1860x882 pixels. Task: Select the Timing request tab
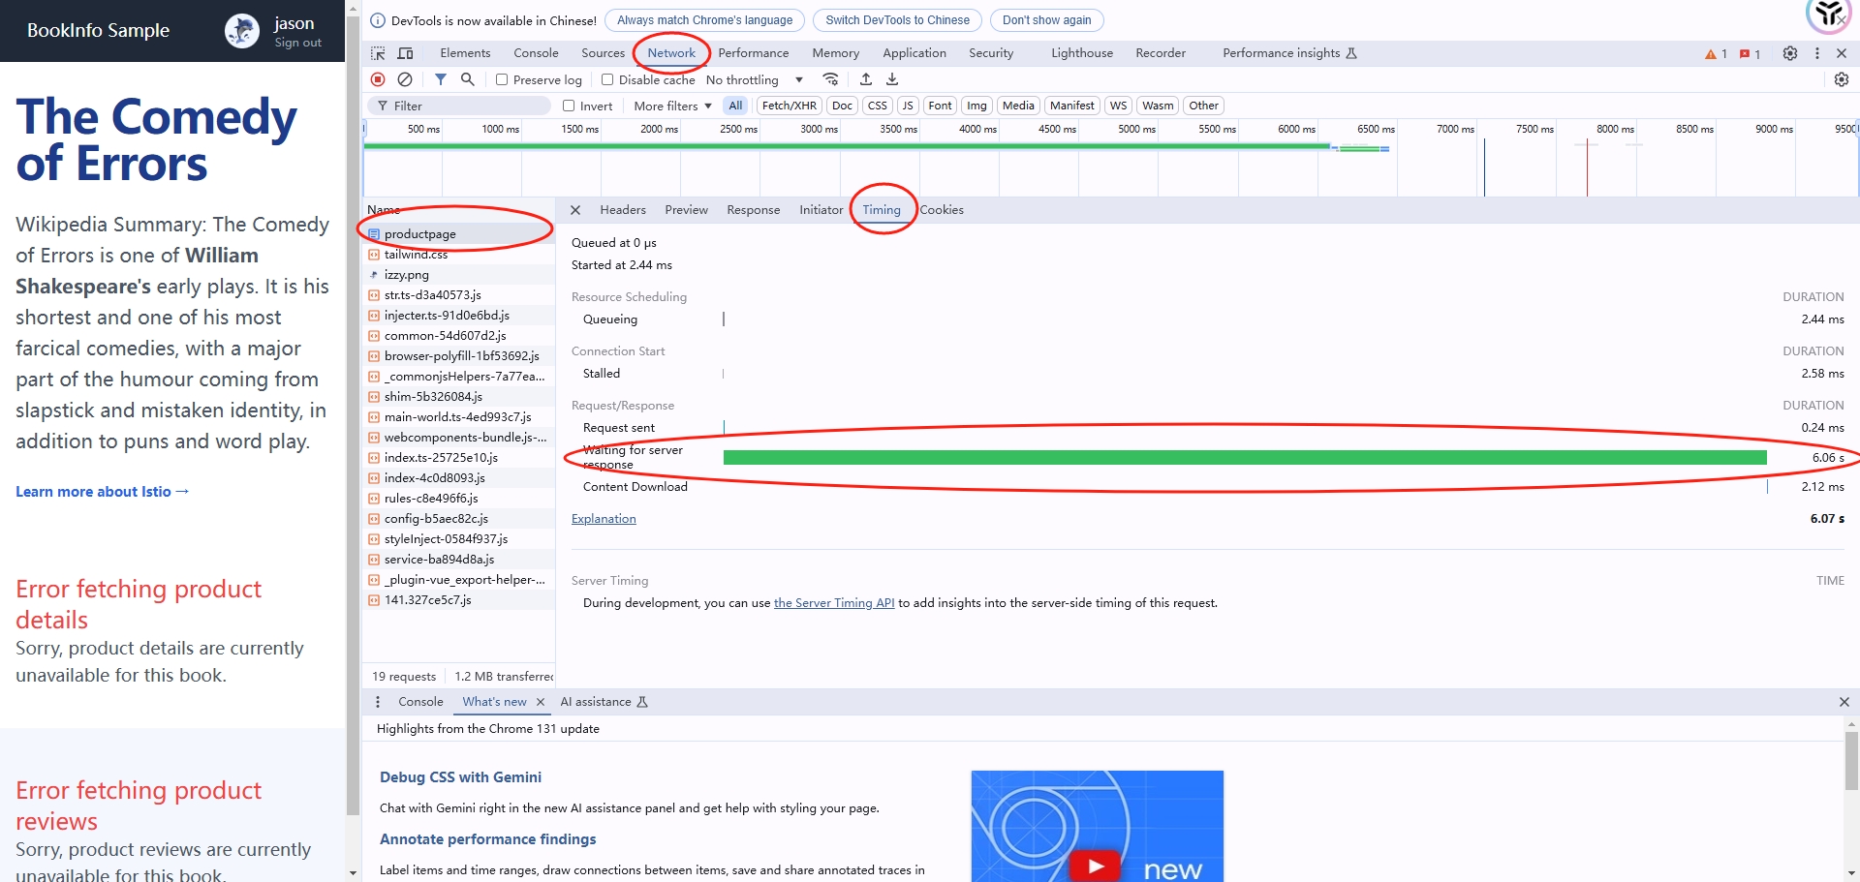coord(882,210)
